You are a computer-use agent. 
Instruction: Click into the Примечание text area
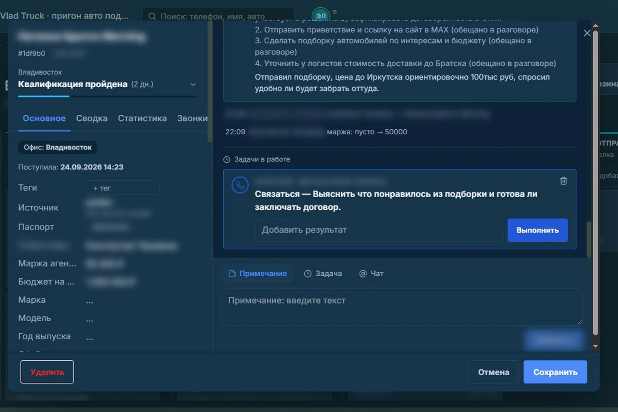pos(402,307)
